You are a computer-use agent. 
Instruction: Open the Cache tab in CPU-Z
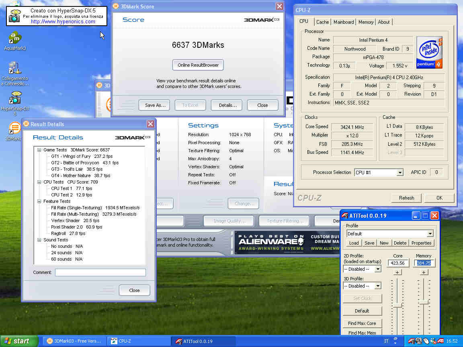point(322,22)
